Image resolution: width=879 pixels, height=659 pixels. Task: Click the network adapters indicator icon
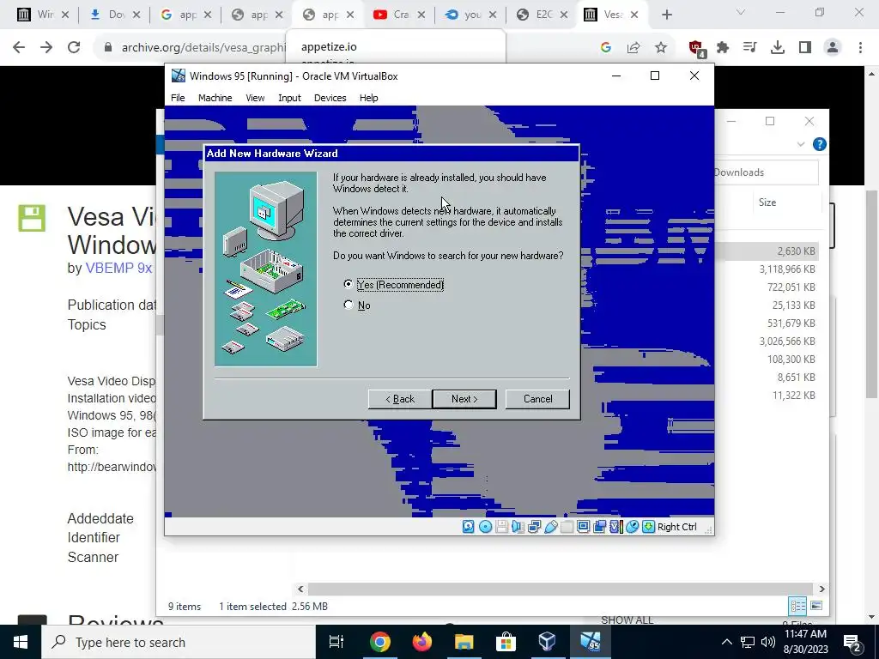(534, 527)
